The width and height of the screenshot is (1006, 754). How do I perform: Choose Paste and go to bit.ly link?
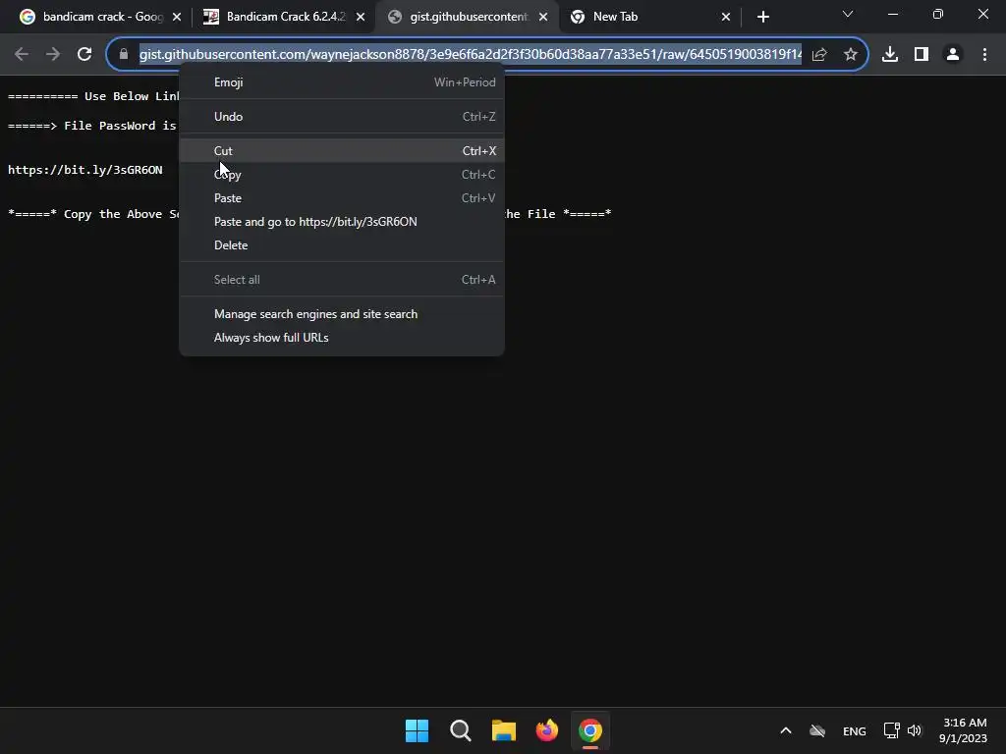pos(342,222)
